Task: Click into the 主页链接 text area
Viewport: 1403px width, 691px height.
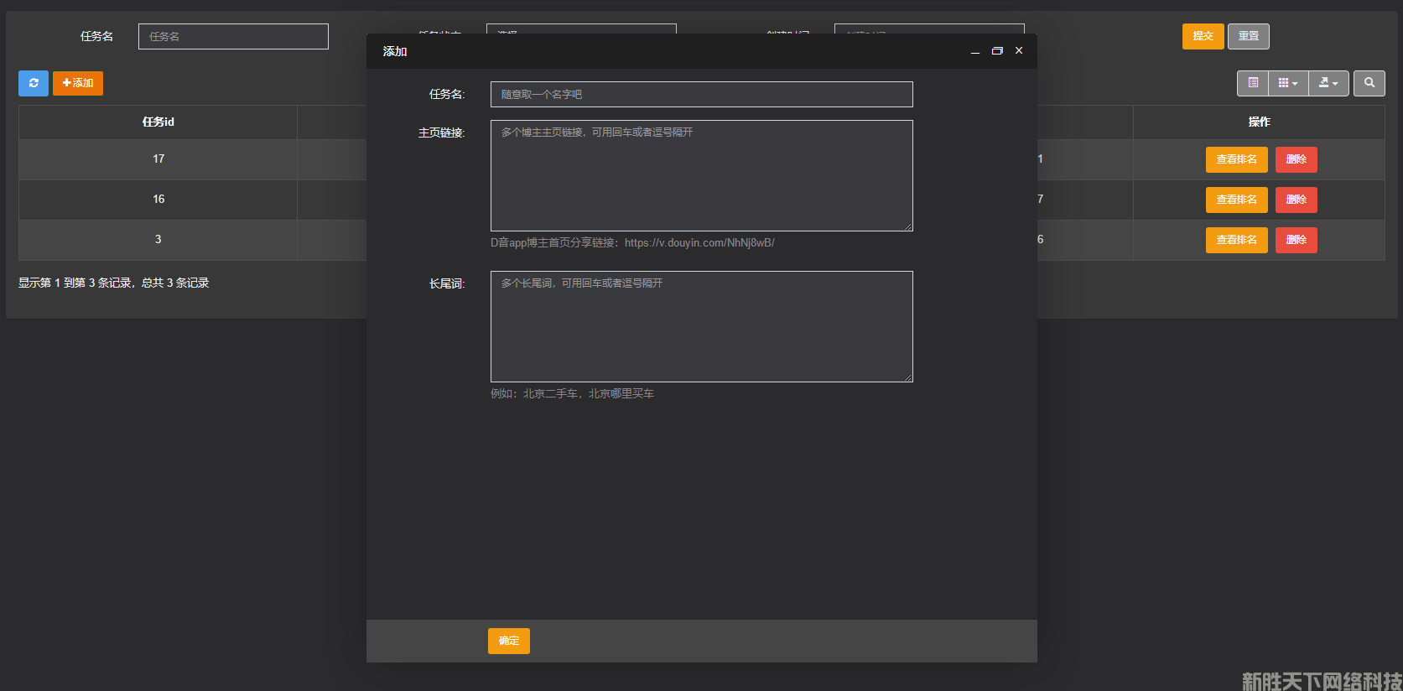Action: click(x=701, y=175)
